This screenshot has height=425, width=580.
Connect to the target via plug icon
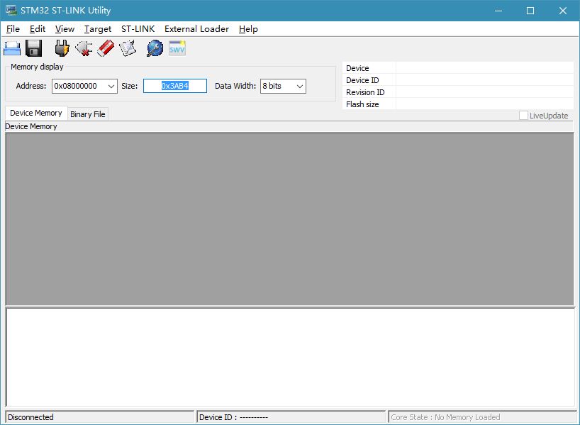[62, 48]
